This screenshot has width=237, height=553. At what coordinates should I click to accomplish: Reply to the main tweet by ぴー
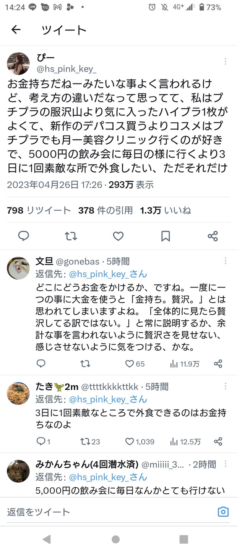(24, 236)
